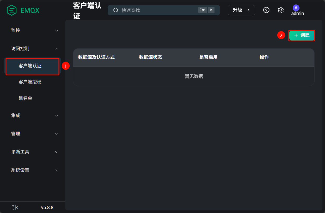This screenshot has width=325, height=213.
Task: Open the 客户端授权 page
Action: click(30, 82)
